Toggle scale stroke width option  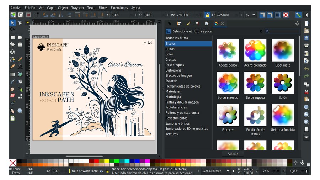click(262, 15)
